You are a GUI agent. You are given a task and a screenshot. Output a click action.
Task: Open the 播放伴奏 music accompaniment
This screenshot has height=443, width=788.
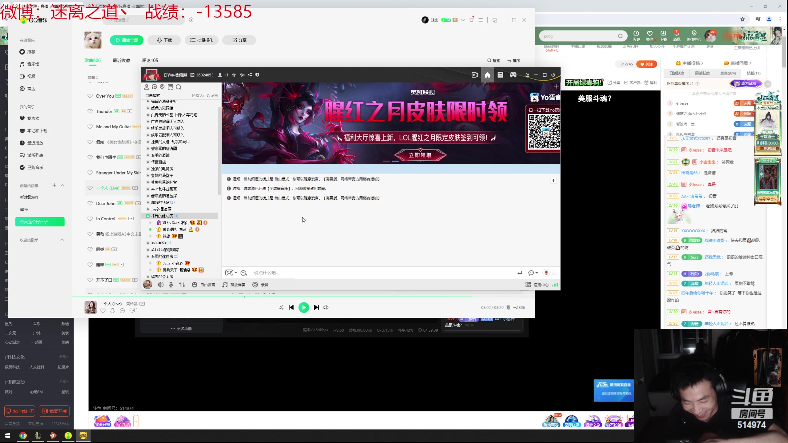234,285
